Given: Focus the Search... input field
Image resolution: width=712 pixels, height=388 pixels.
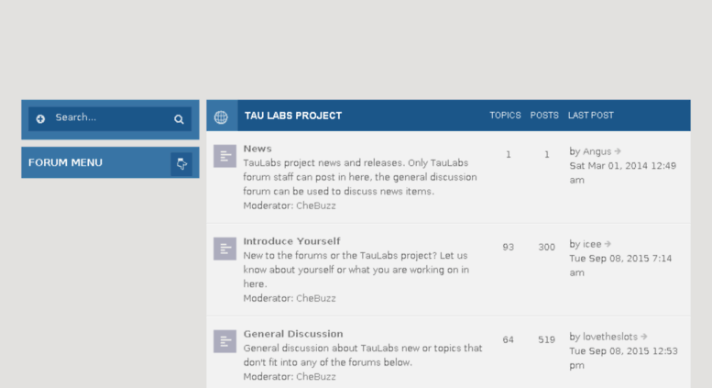Looking at the screenshot, I should click(x=110, y=118).
